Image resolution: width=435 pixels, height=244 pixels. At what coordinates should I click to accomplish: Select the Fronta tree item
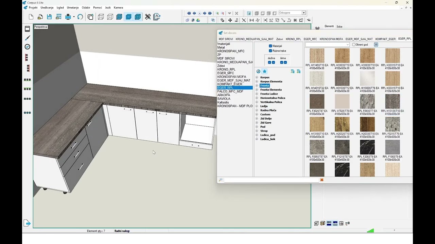click(x=264, y=86)
